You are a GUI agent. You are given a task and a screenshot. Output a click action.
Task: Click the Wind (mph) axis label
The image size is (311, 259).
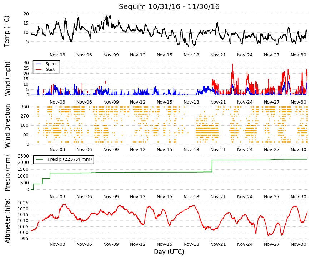tap(7, 79)
